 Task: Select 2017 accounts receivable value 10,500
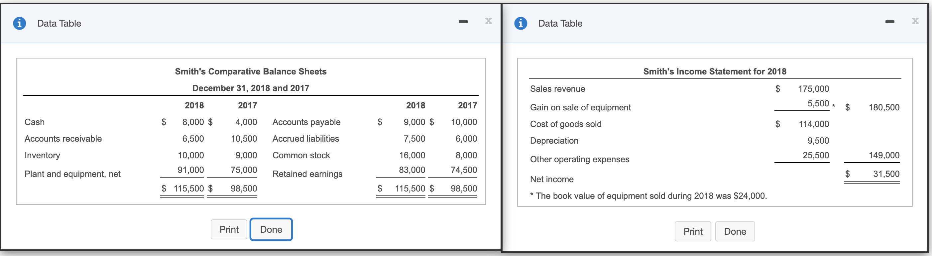click(244, 139)
